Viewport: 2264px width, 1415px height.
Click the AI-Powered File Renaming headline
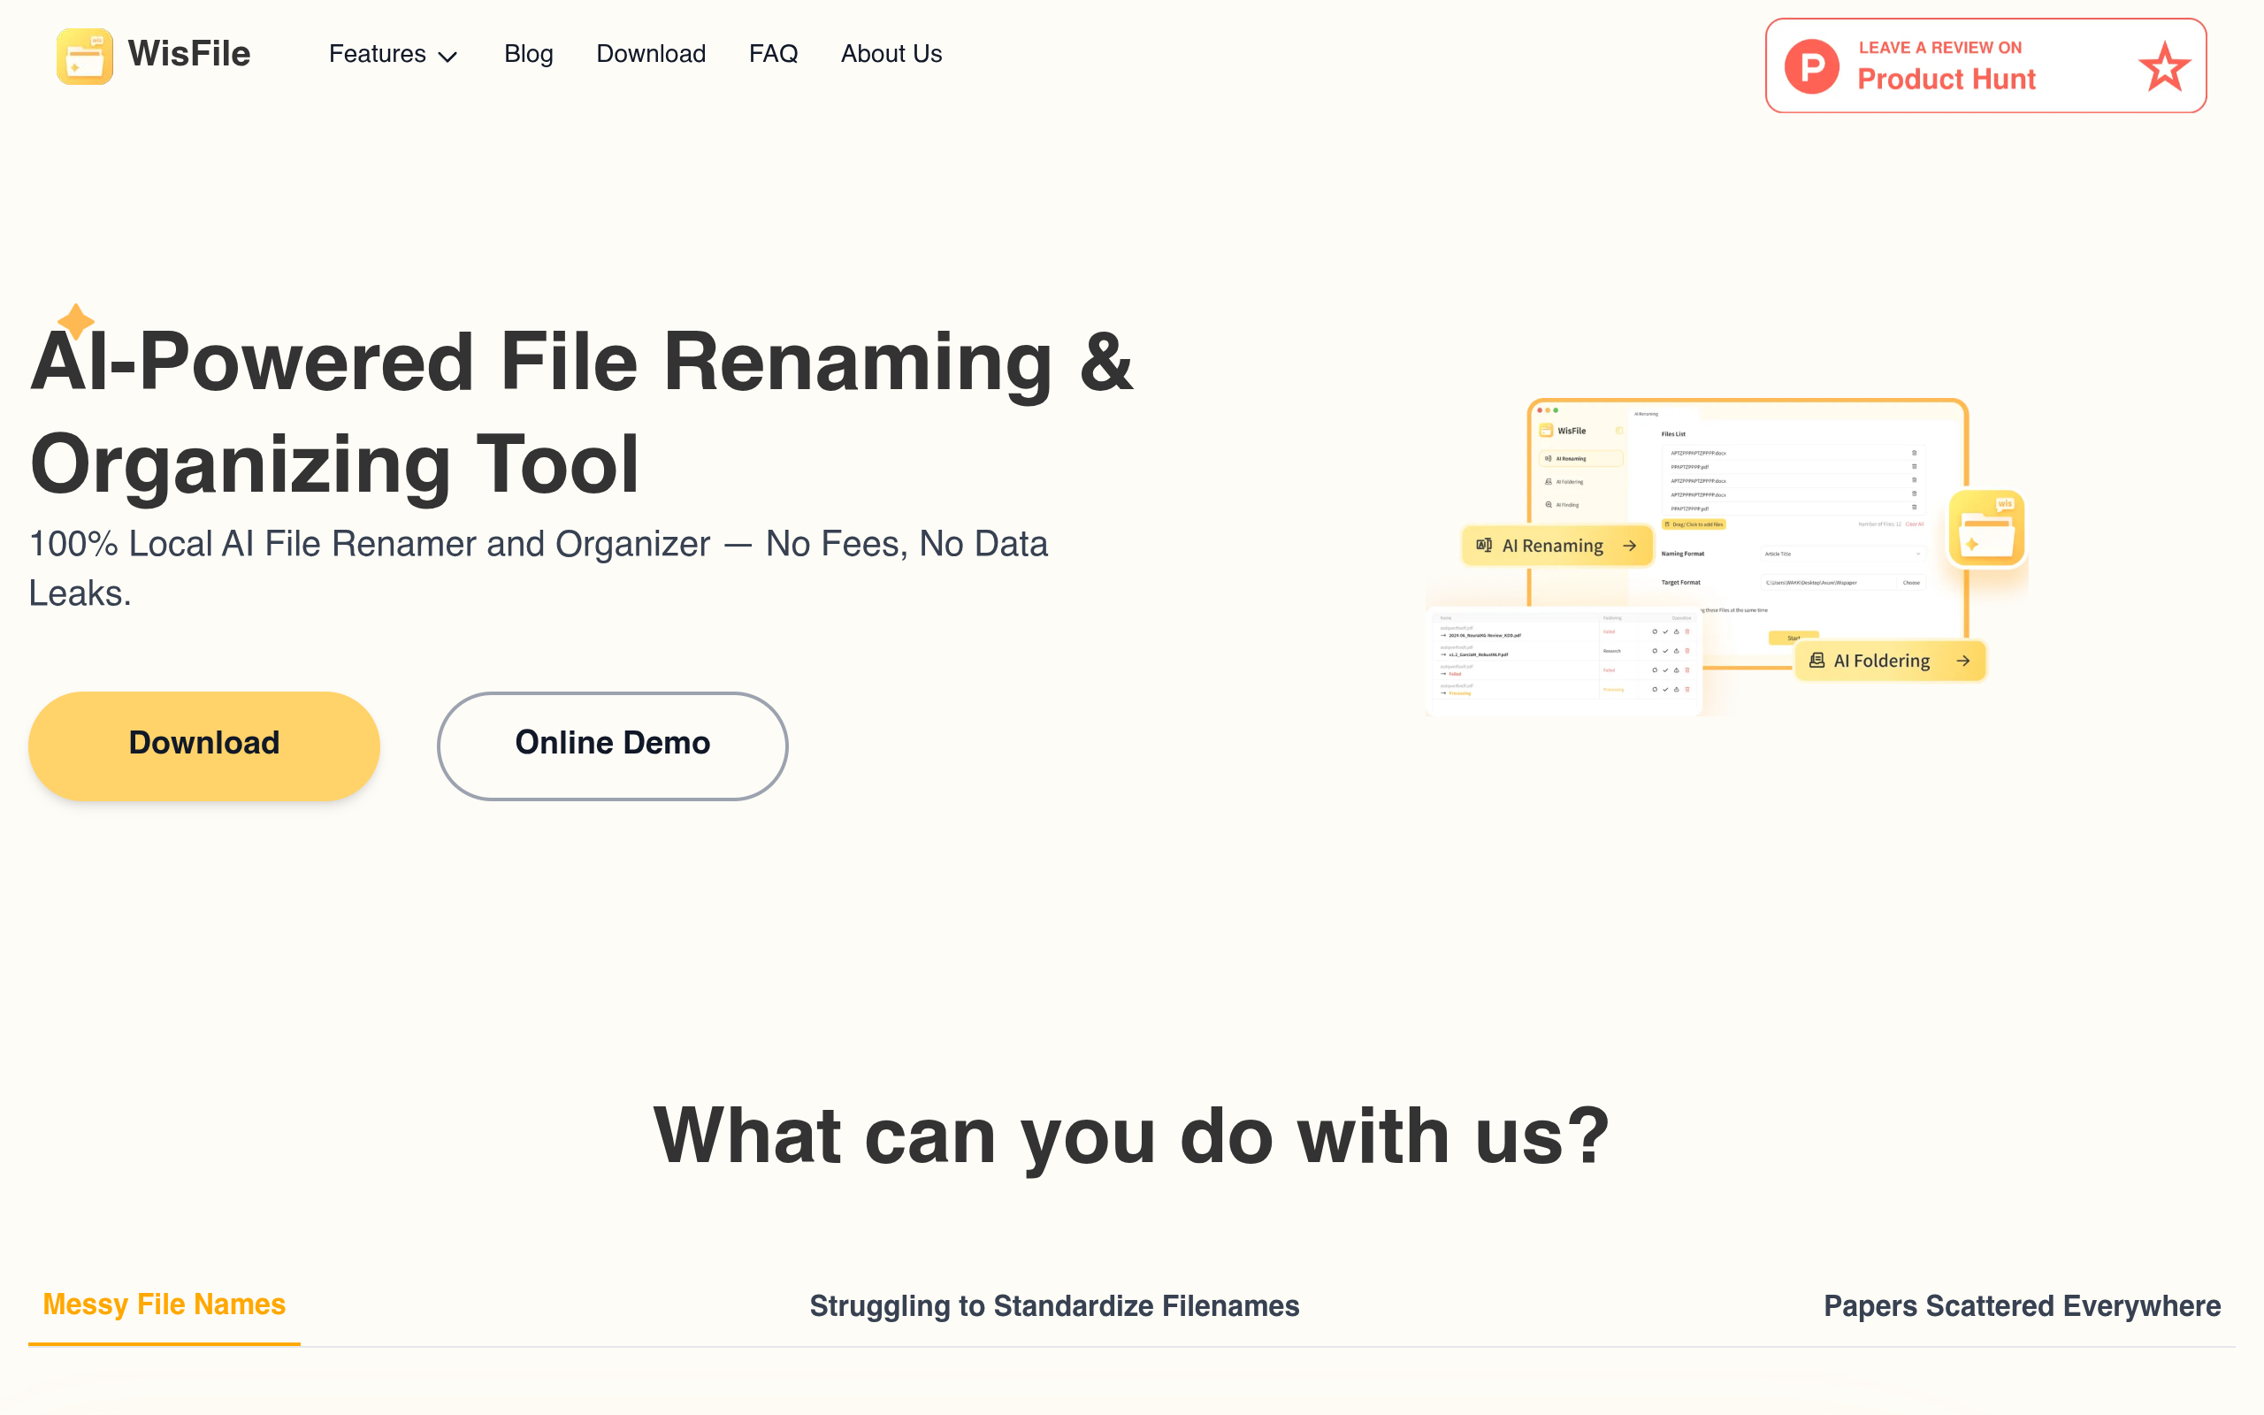point(582,413)
